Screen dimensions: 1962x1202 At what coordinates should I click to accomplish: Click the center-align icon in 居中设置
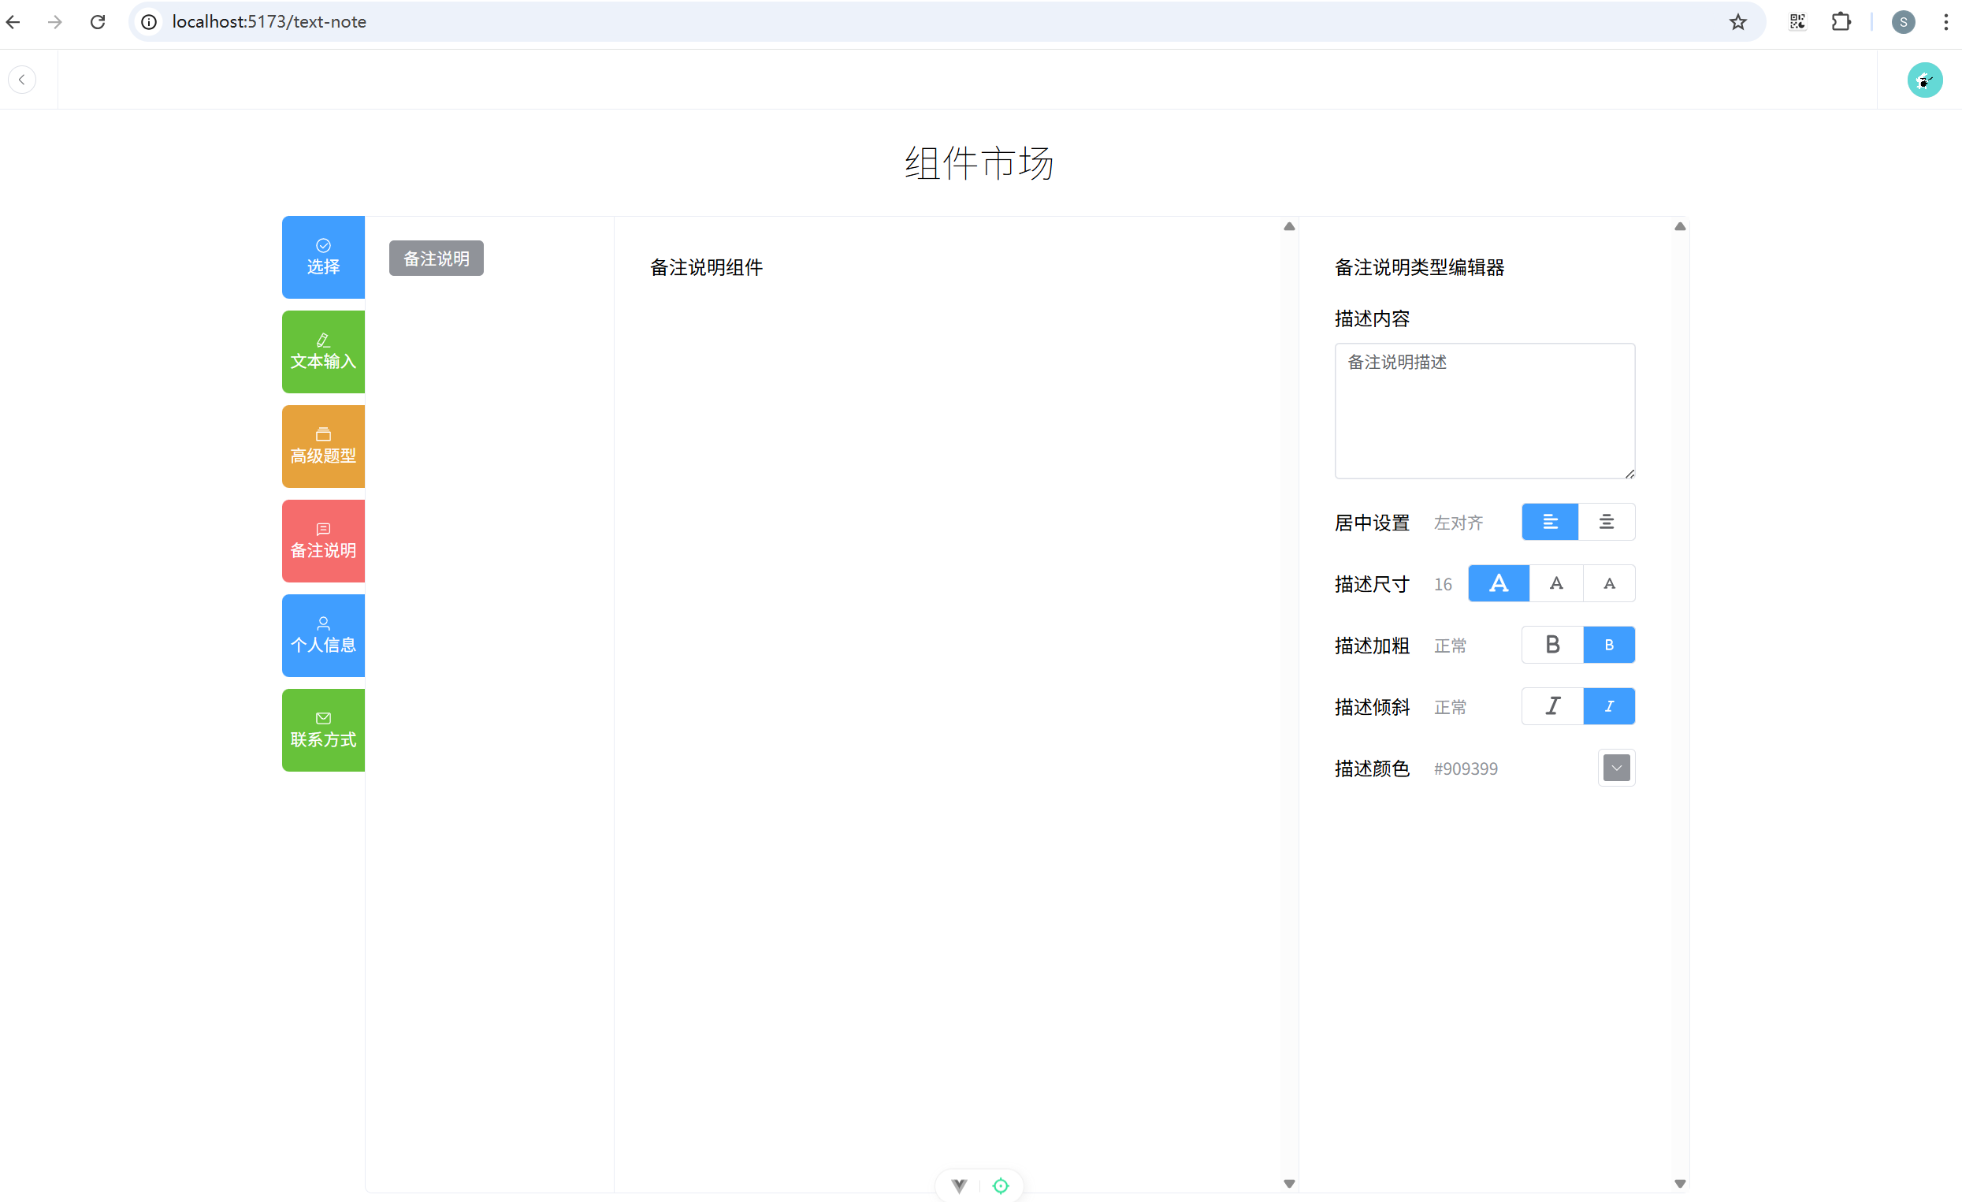point(1606,522)
